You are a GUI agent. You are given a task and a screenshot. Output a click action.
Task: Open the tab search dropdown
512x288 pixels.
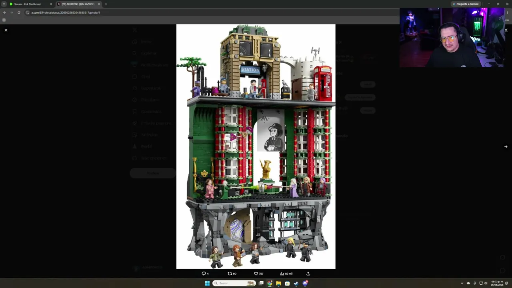coord(4,4)
